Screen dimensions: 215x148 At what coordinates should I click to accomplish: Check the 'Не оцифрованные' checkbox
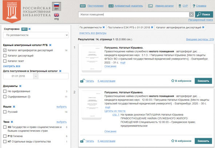(x=5, y=91)
